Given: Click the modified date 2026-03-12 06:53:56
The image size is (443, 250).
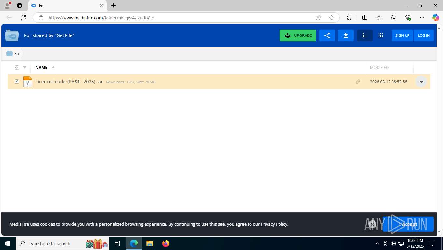Looking at the screenshot, I should click(x=388, y=82).
